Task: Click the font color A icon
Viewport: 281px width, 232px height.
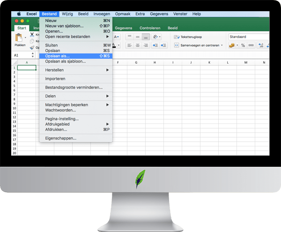Action: pos(114,45)
